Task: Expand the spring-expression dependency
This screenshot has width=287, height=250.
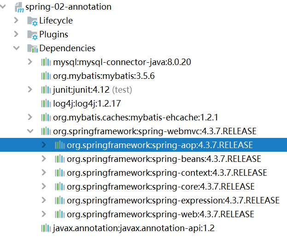Action: click(x=44, y=200)
